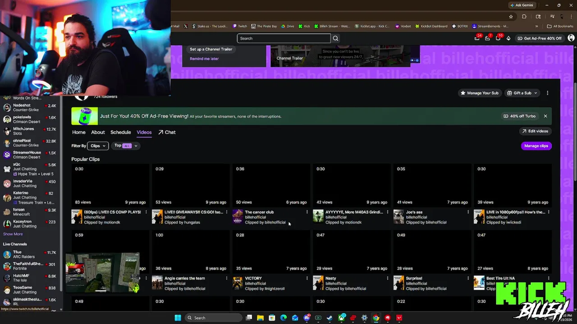Image resolution: width=577 pixels, height=324 pixels.
Task: Switch to the About channel tab
Action: coord(98,132)
